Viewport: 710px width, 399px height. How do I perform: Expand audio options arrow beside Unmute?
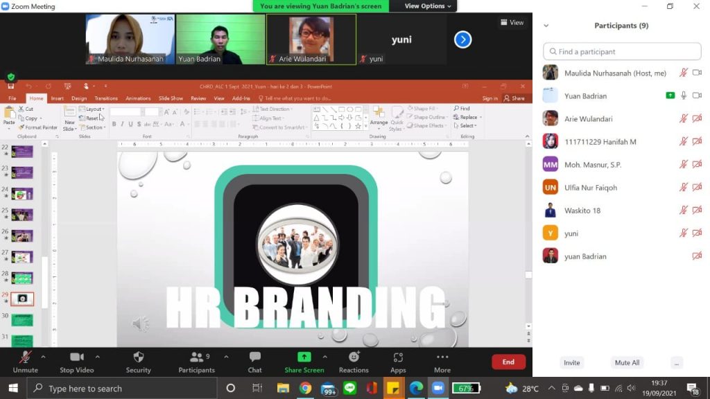pyautogui.click(x=43, y=357)
